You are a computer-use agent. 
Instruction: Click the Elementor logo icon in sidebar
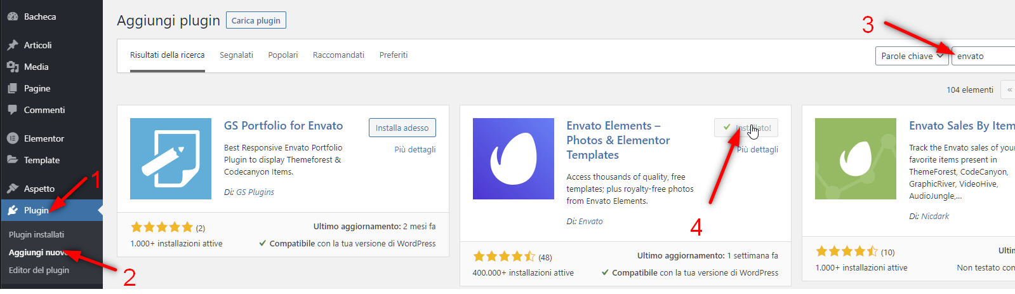(13, 138)
